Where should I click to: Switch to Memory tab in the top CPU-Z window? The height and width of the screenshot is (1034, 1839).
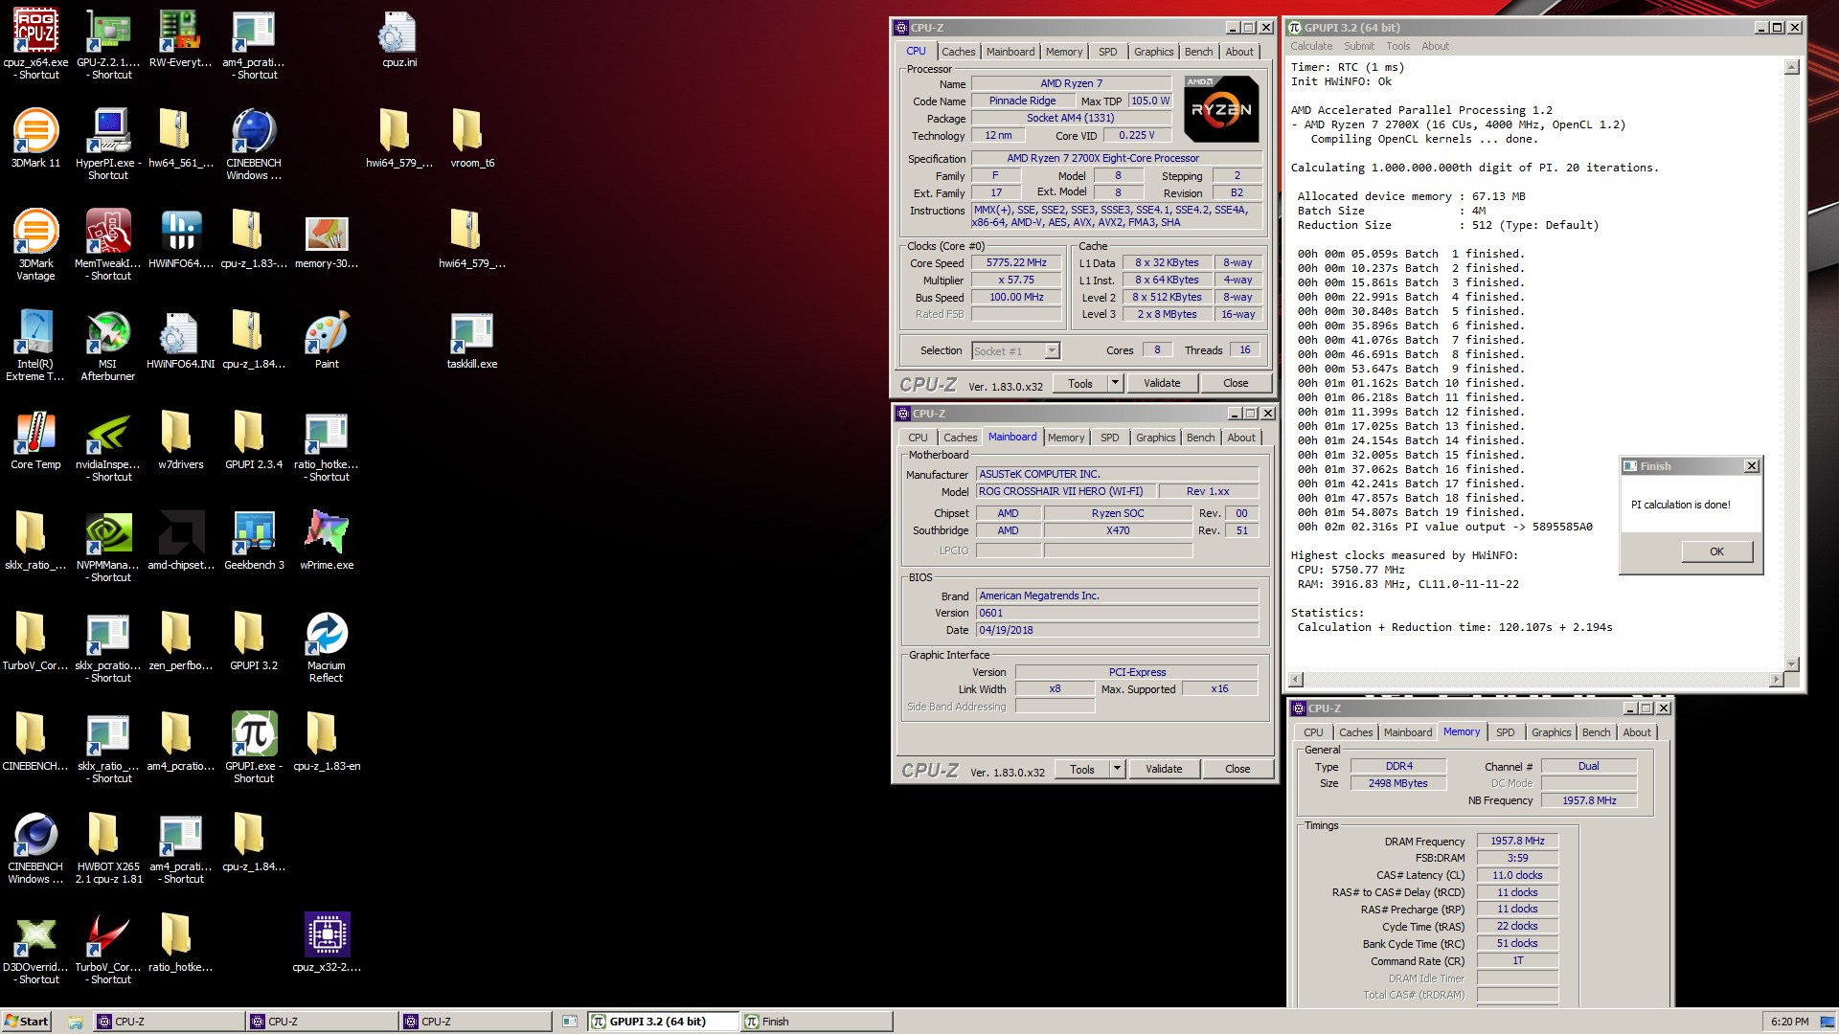point(1063,52)
